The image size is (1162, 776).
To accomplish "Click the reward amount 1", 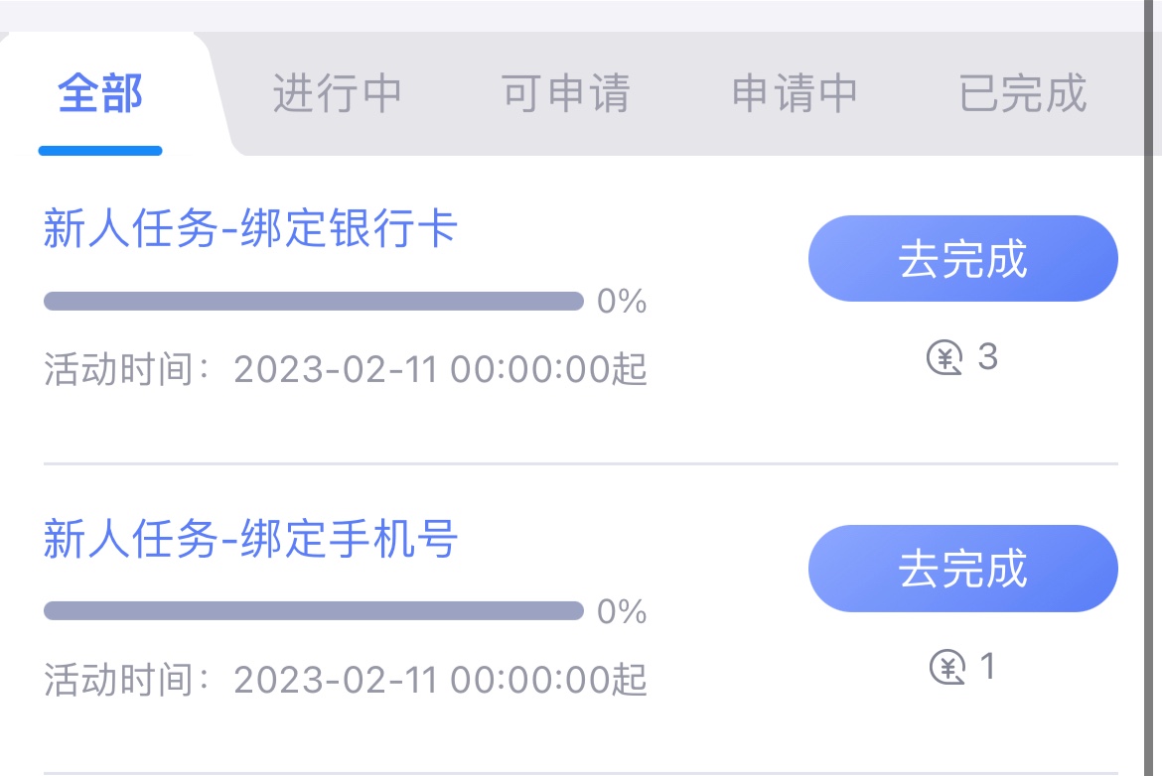I will [987, 667].
